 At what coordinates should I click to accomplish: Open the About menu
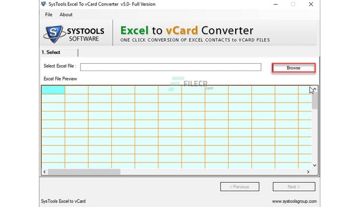[66, 15]
